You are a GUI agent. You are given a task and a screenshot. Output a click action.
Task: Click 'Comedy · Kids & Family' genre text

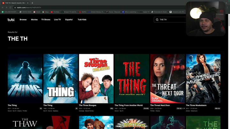pyautogui.click(x=86, y=111)
